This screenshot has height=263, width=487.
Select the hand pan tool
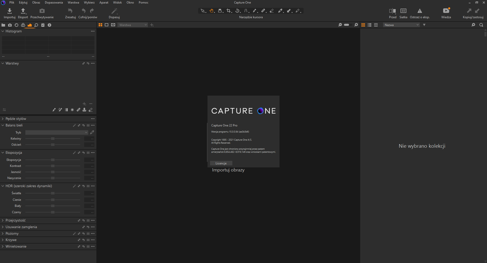coord(212,11)
